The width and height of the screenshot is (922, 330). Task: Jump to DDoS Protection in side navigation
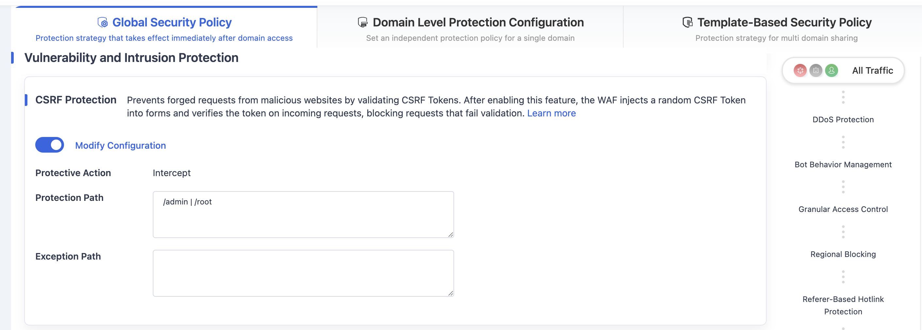coord(843,120)
